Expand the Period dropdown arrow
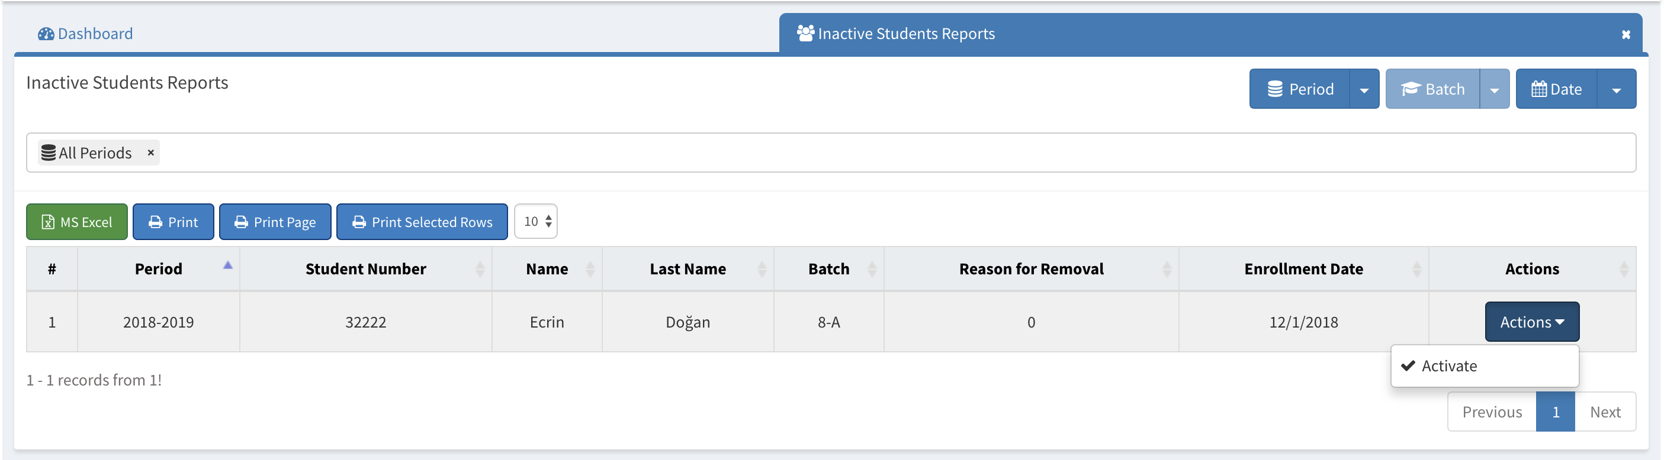Image resolution: width=1664 pixels, height=460 pixels. [x=1364, y=90]
